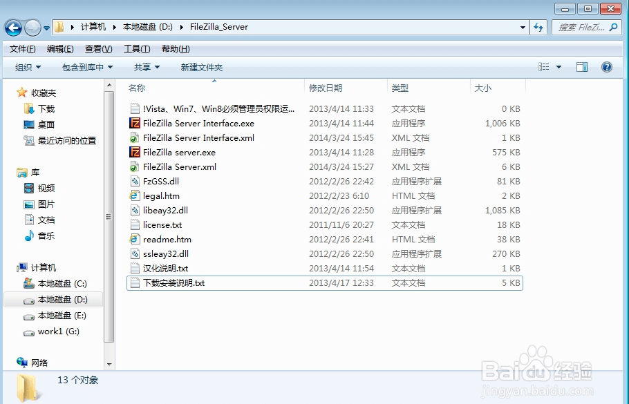629x404 pixels.
Task: Open the work1 (G:) drive
Action: click(x=51, y=331)
